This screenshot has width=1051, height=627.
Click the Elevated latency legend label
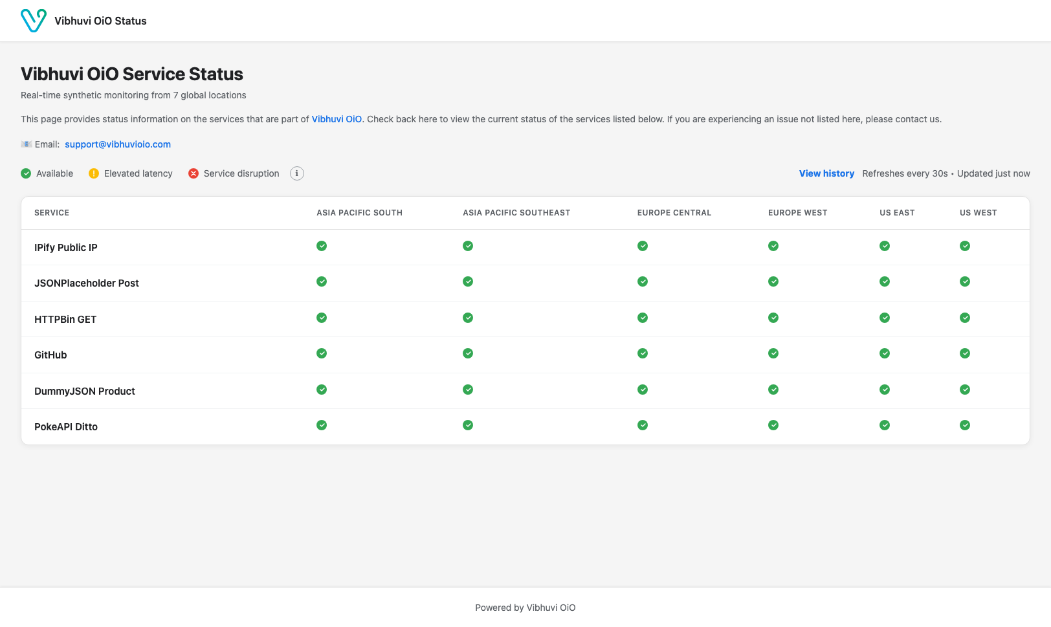pyautogui.click(x=138, y=173)
